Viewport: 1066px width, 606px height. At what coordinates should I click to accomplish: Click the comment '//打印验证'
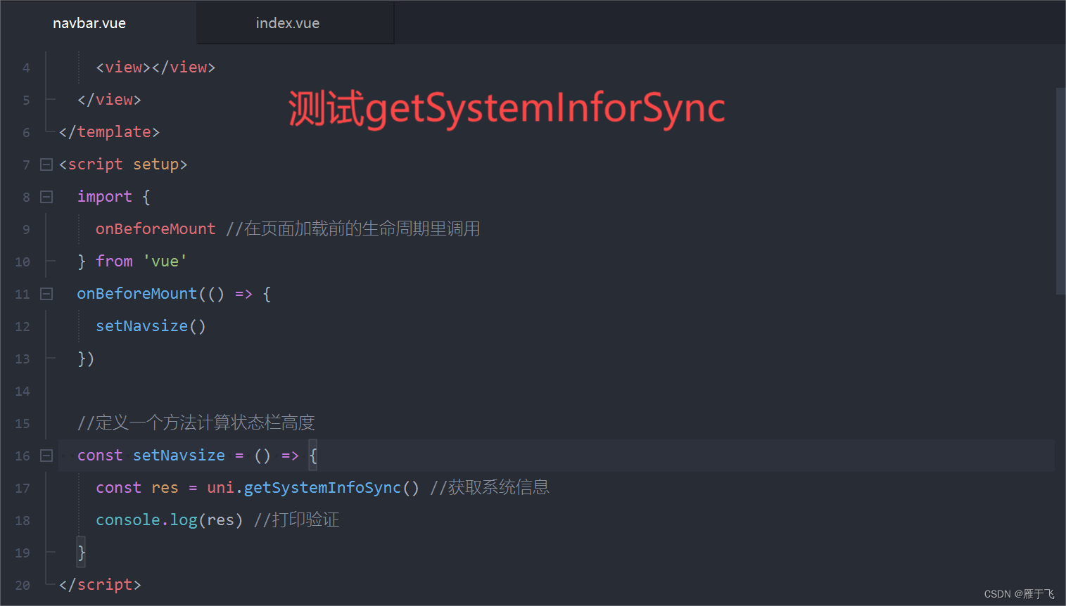296,520
